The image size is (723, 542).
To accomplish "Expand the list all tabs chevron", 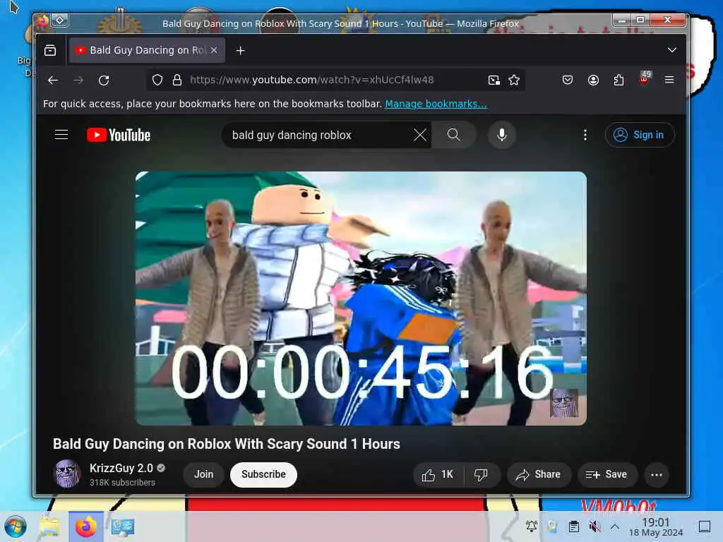I will (672, 50).
